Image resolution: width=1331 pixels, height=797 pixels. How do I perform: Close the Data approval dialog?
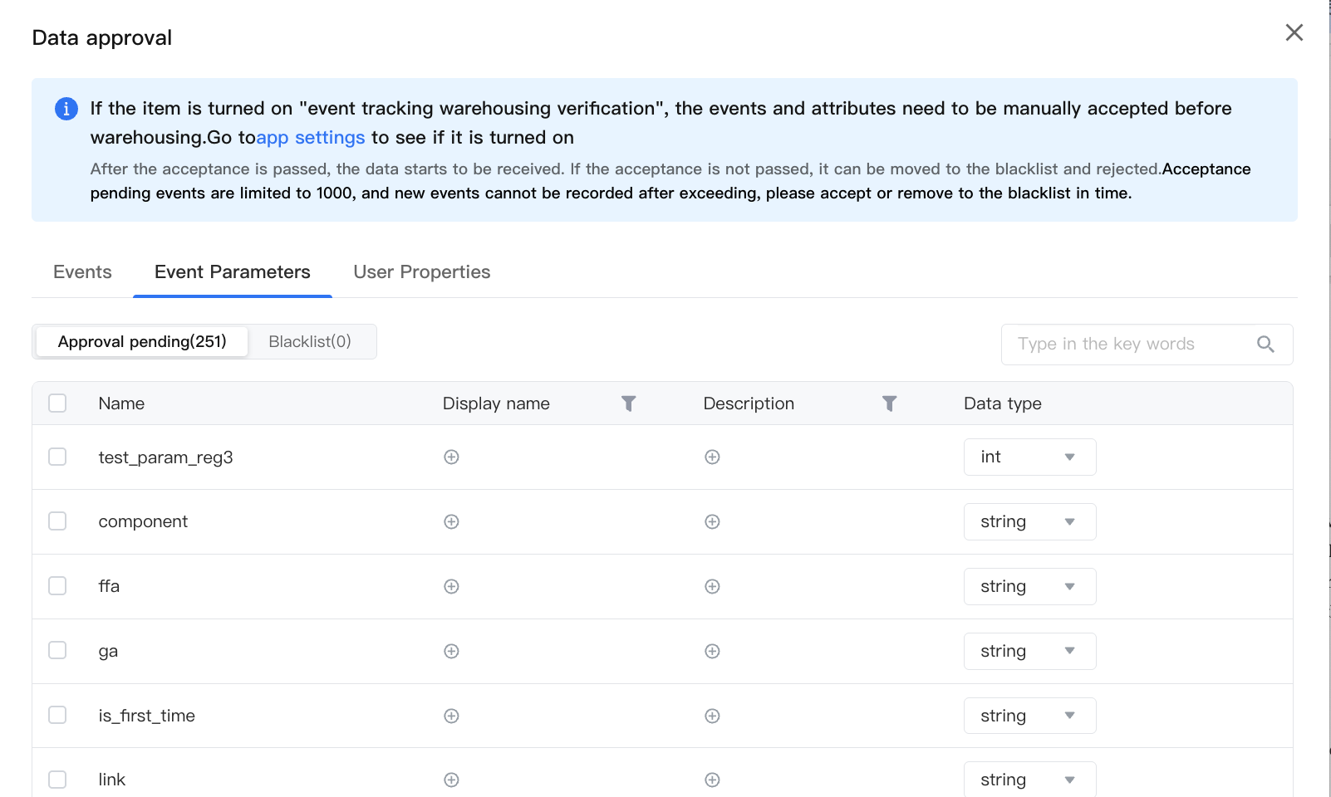[1294, 32]
